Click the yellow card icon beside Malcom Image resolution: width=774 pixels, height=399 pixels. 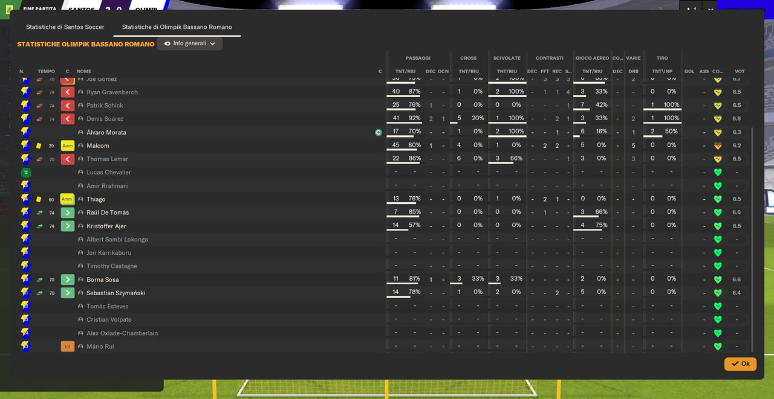coord(39,146)
